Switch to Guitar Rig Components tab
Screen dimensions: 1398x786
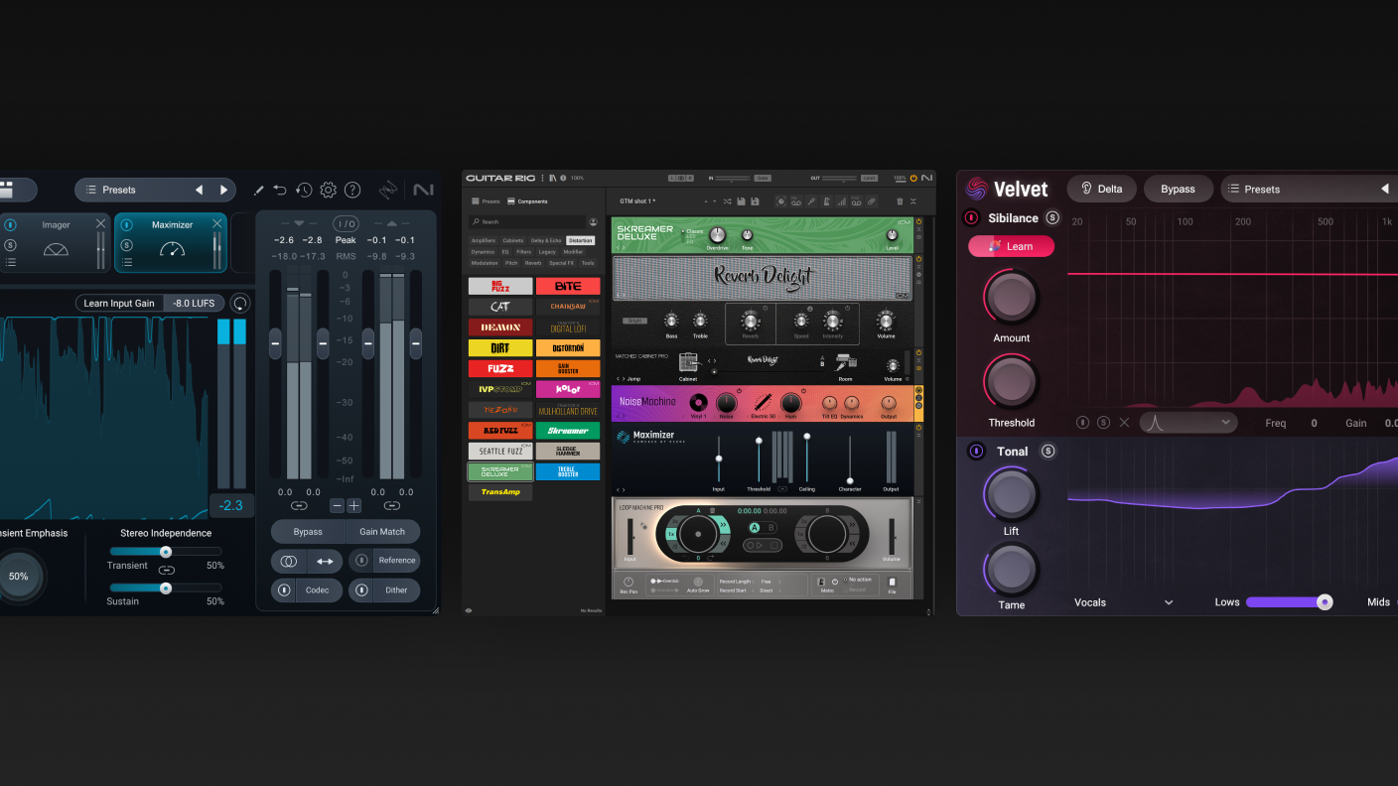point(526,201)
